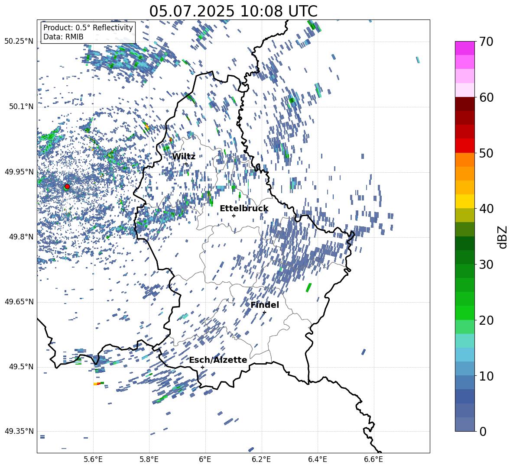Click the 40 tick on the colorbar
The width and height of the screenshot is (513, 468).
click(x=486, y=209)
